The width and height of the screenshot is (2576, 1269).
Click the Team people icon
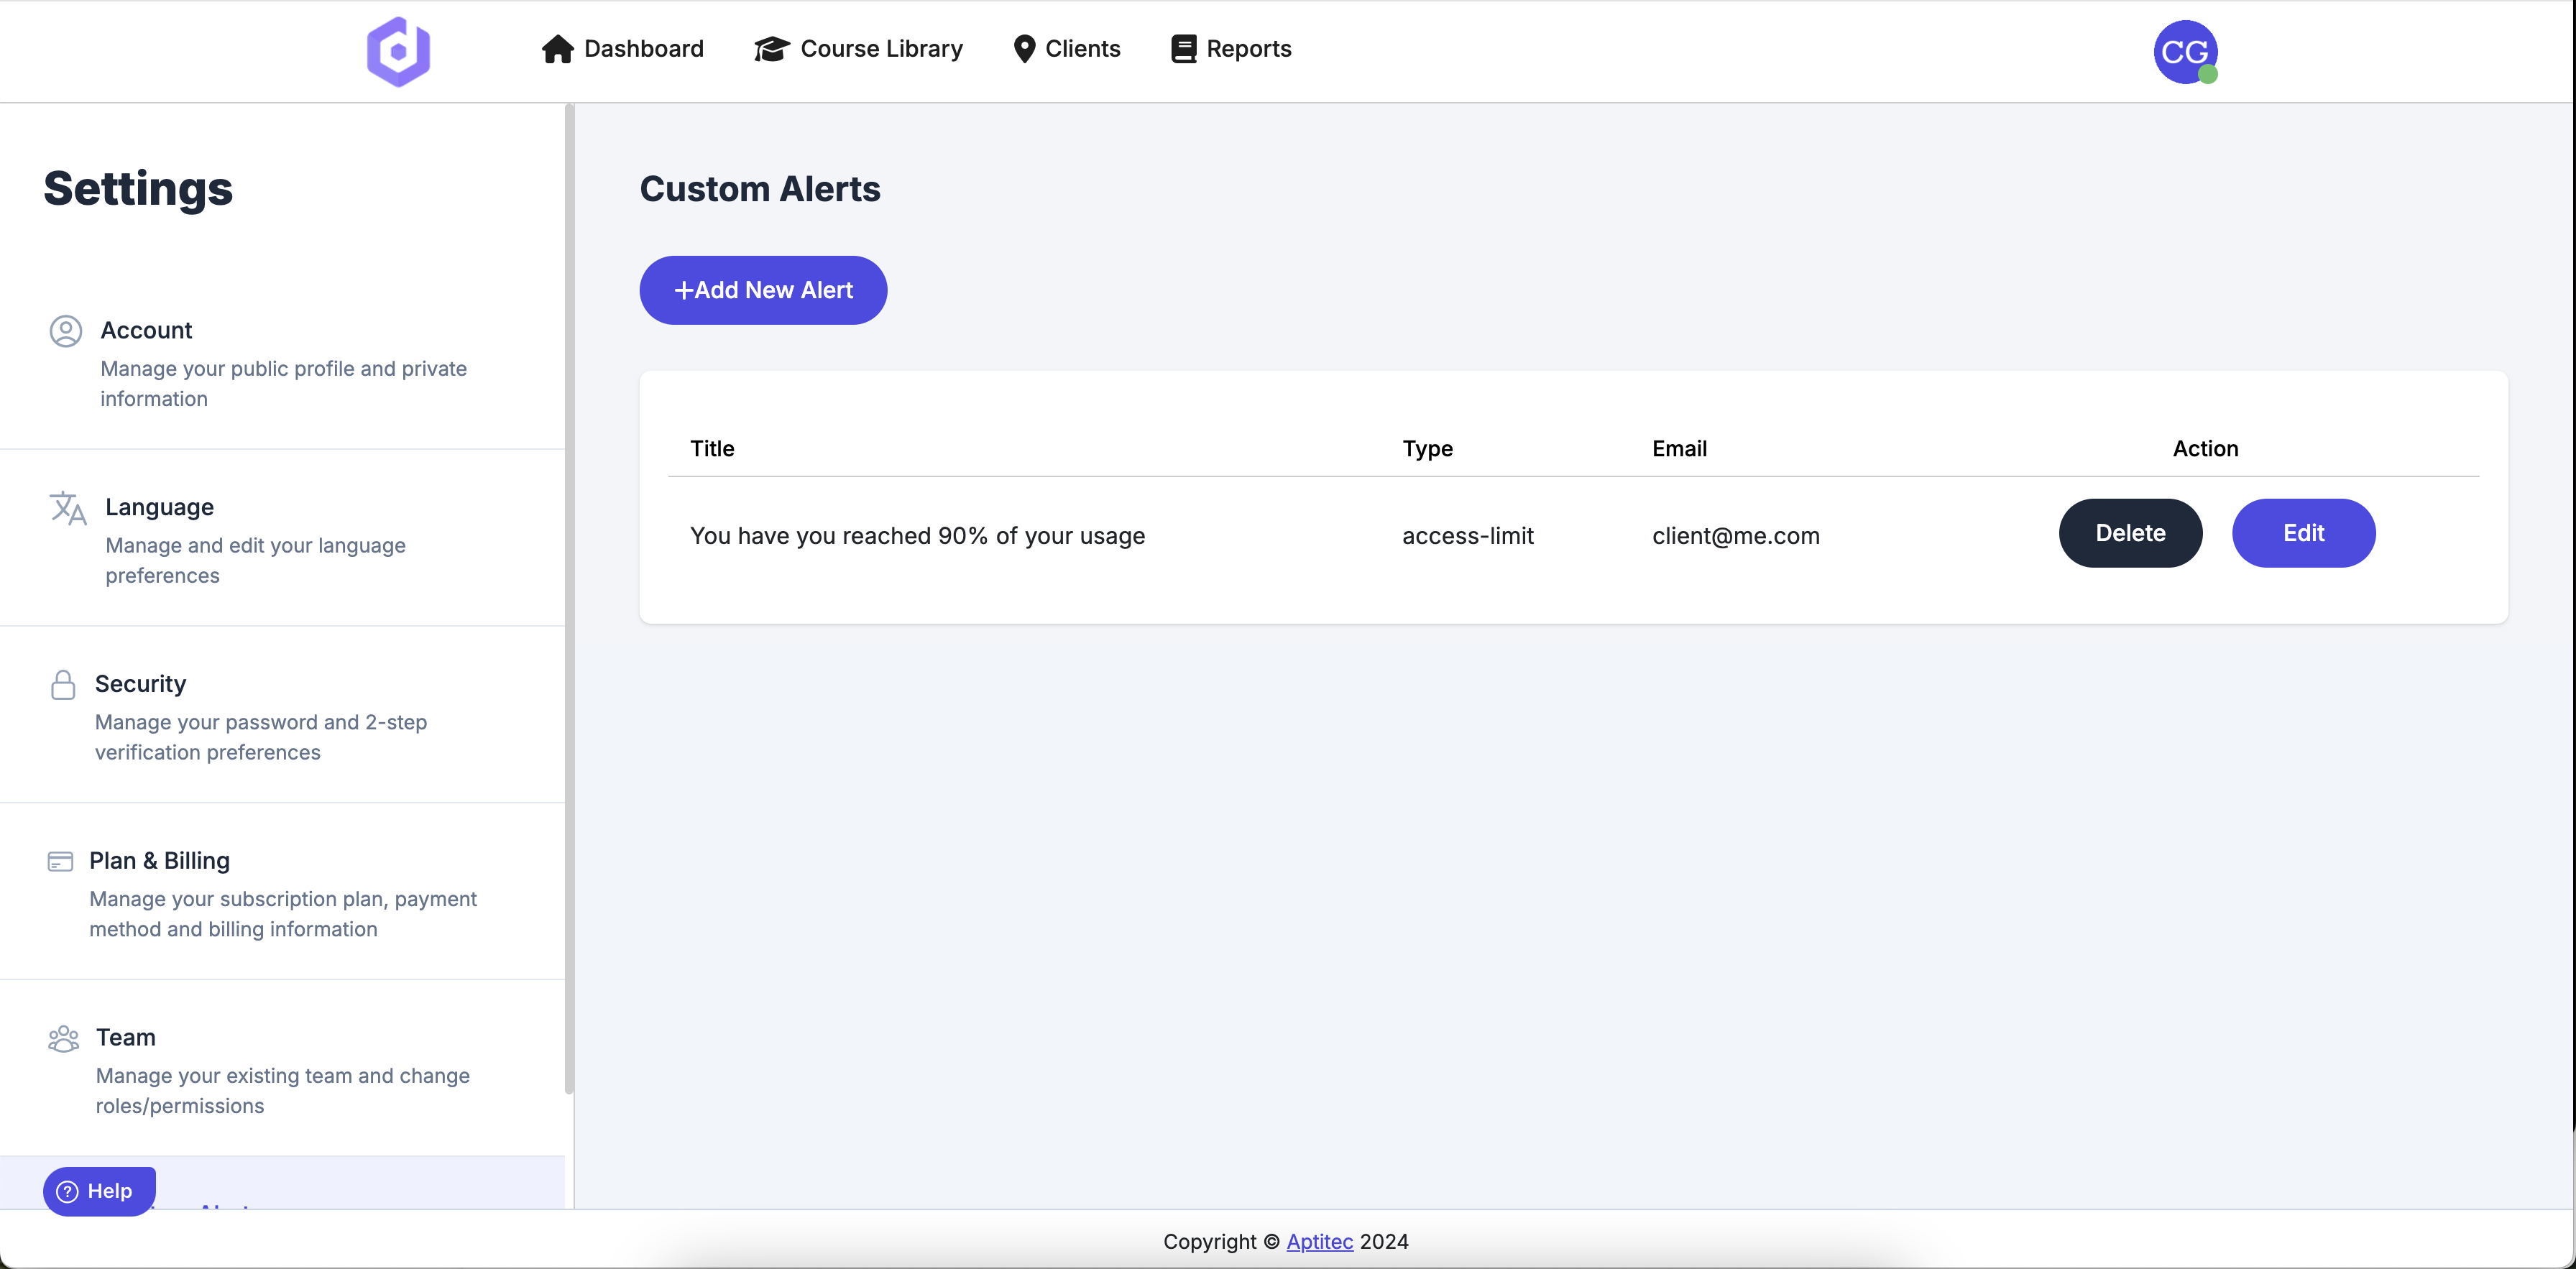click(62, 1038)
